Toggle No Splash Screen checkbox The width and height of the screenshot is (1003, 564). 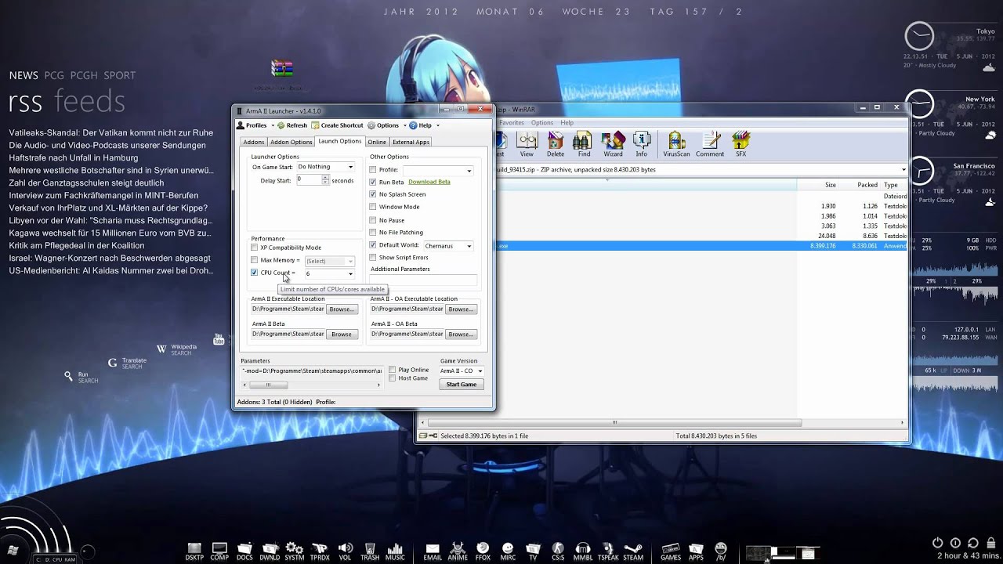click(x=373, y=194)
